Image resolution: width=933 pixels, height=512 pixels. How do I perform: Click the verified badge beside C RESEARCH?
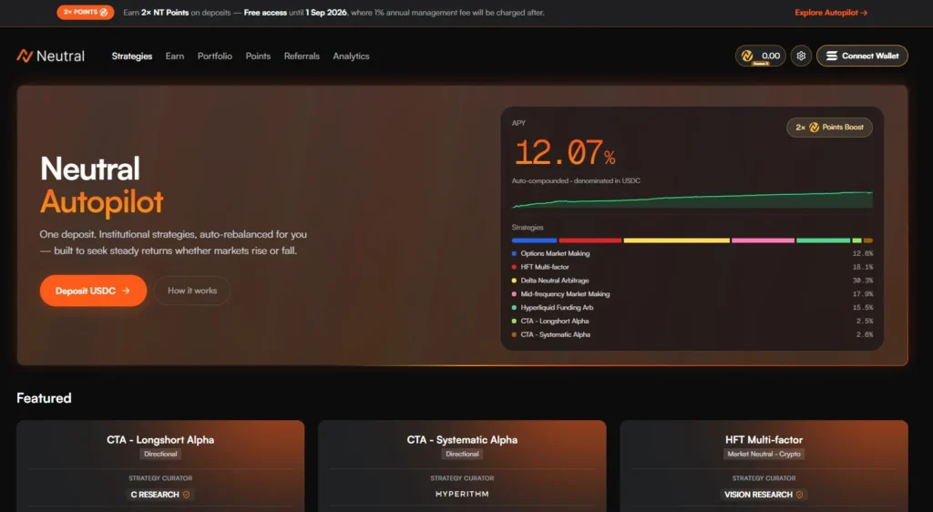tap(186, 495)
